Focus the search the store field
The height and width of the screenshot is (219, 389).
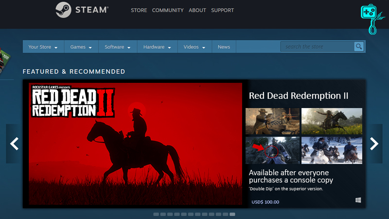(318, 46)
